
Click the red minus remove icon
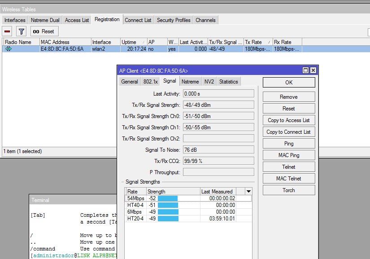[7, 31]
